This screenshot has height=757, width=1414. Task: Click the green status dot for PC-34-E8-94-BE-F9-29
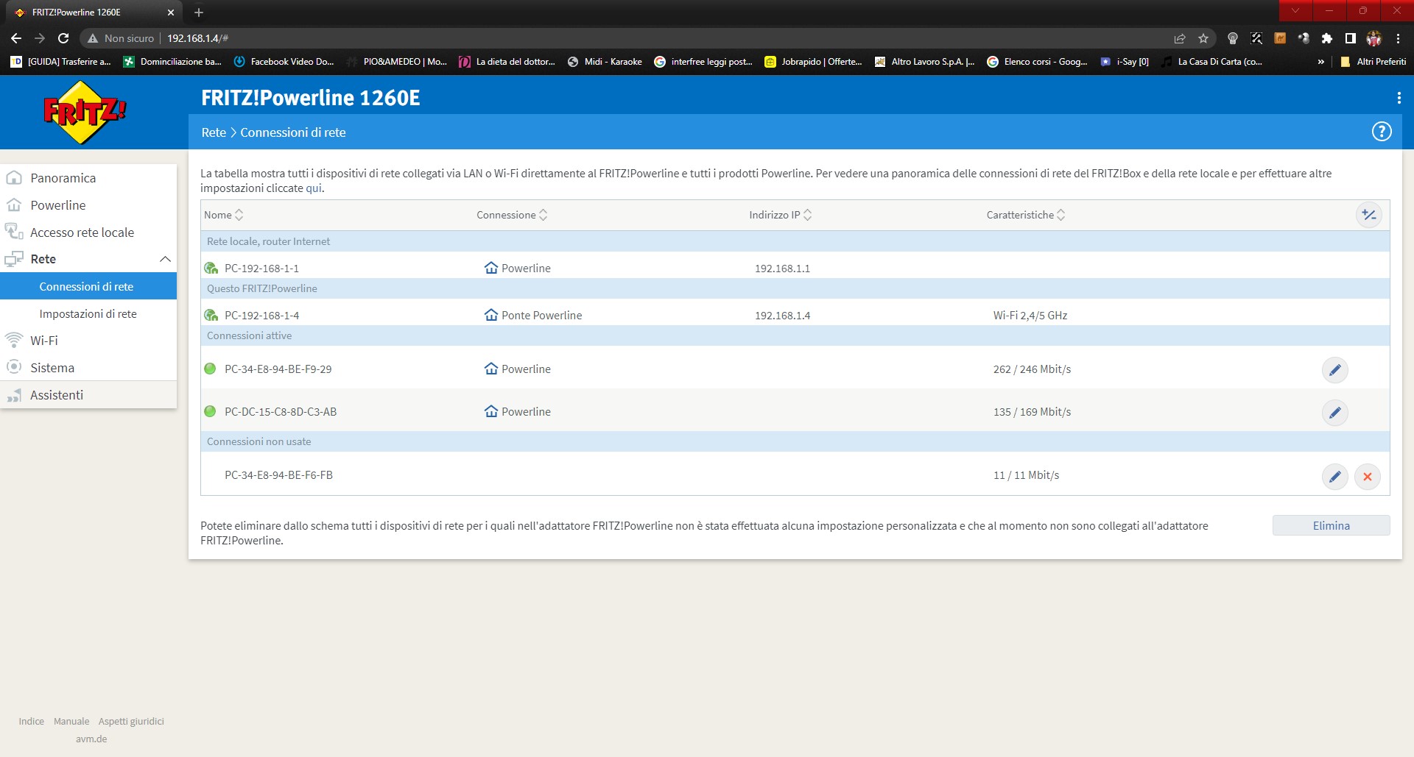coord(210,369)
